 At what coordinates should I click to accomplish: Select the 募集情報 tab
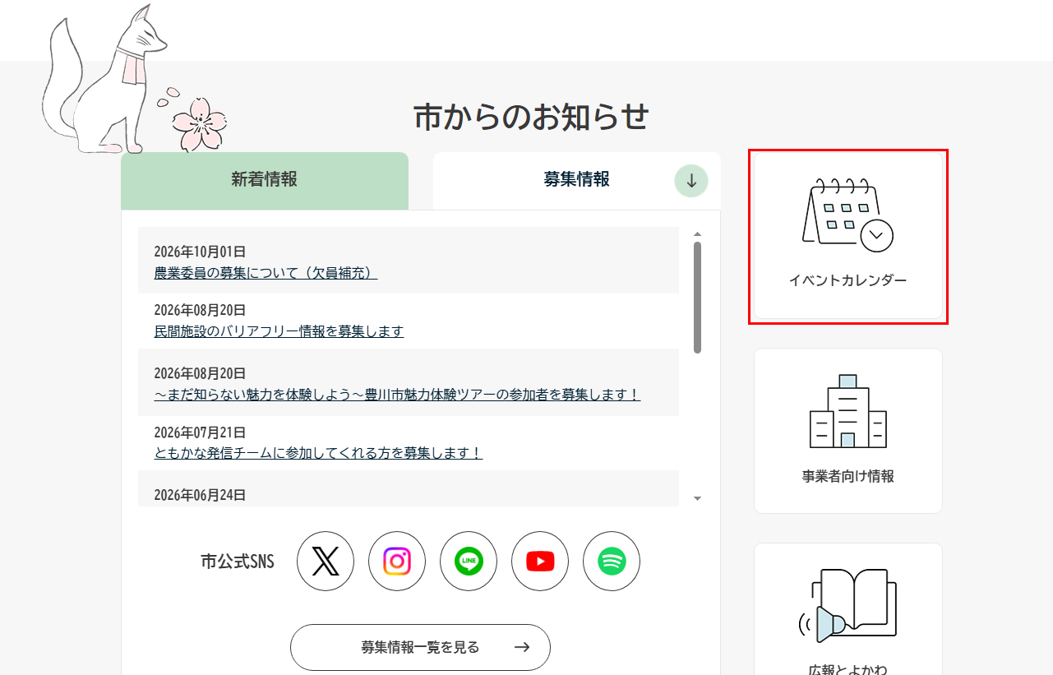click(x=577, y=181)
